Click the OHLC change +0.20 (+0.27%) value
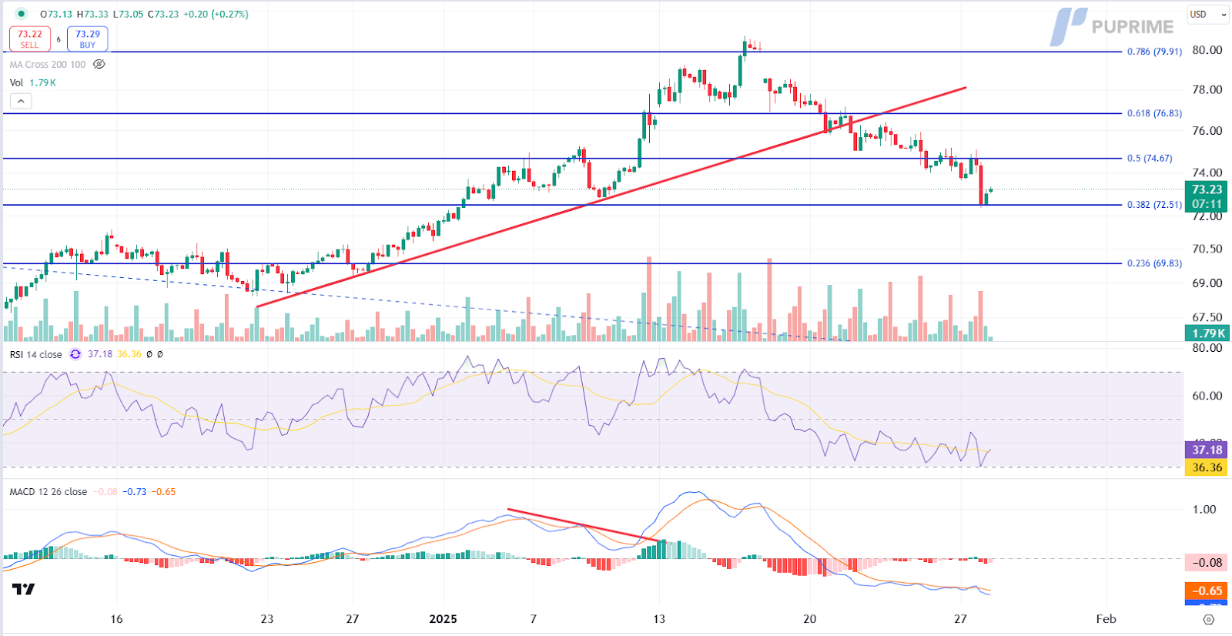 (x=216, y=14)
